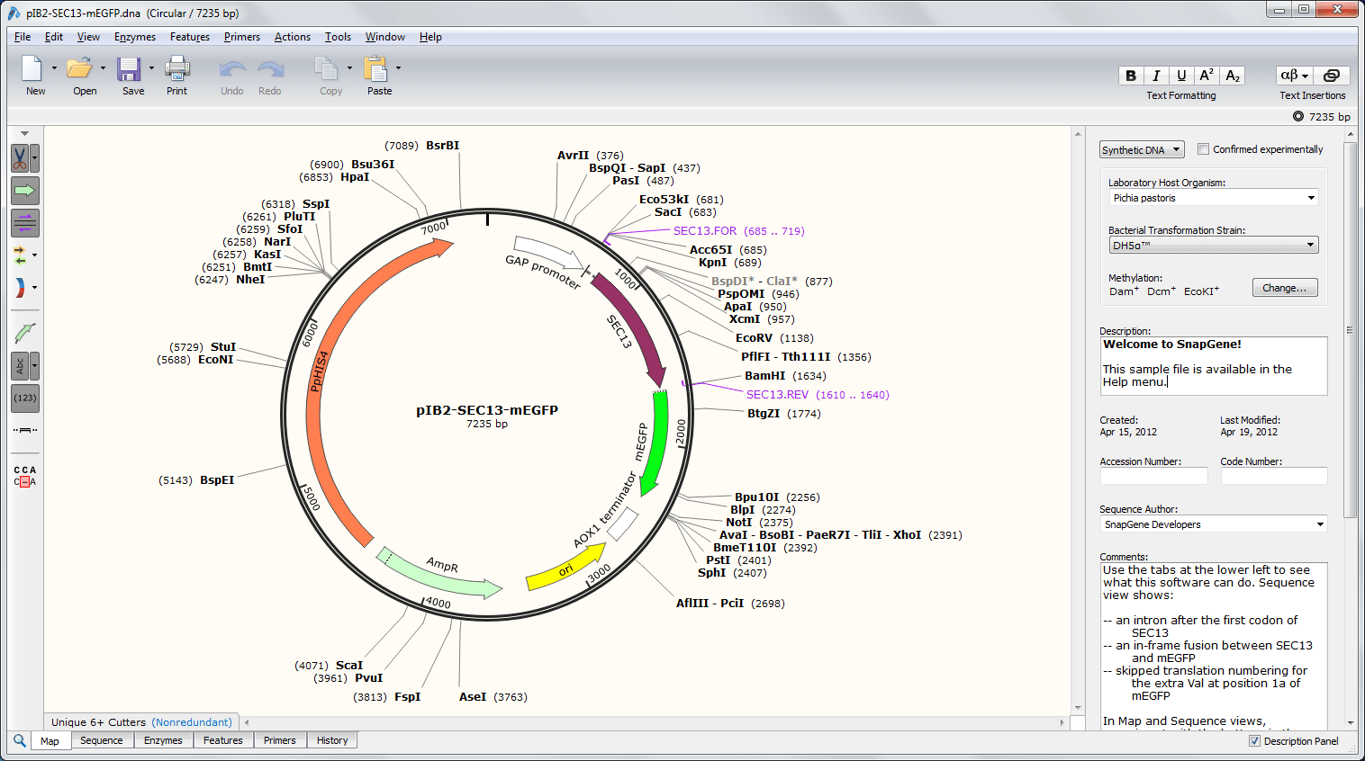Click the Open folder icon
This screenshot has height=761, width=1365.
pos(80,68)
